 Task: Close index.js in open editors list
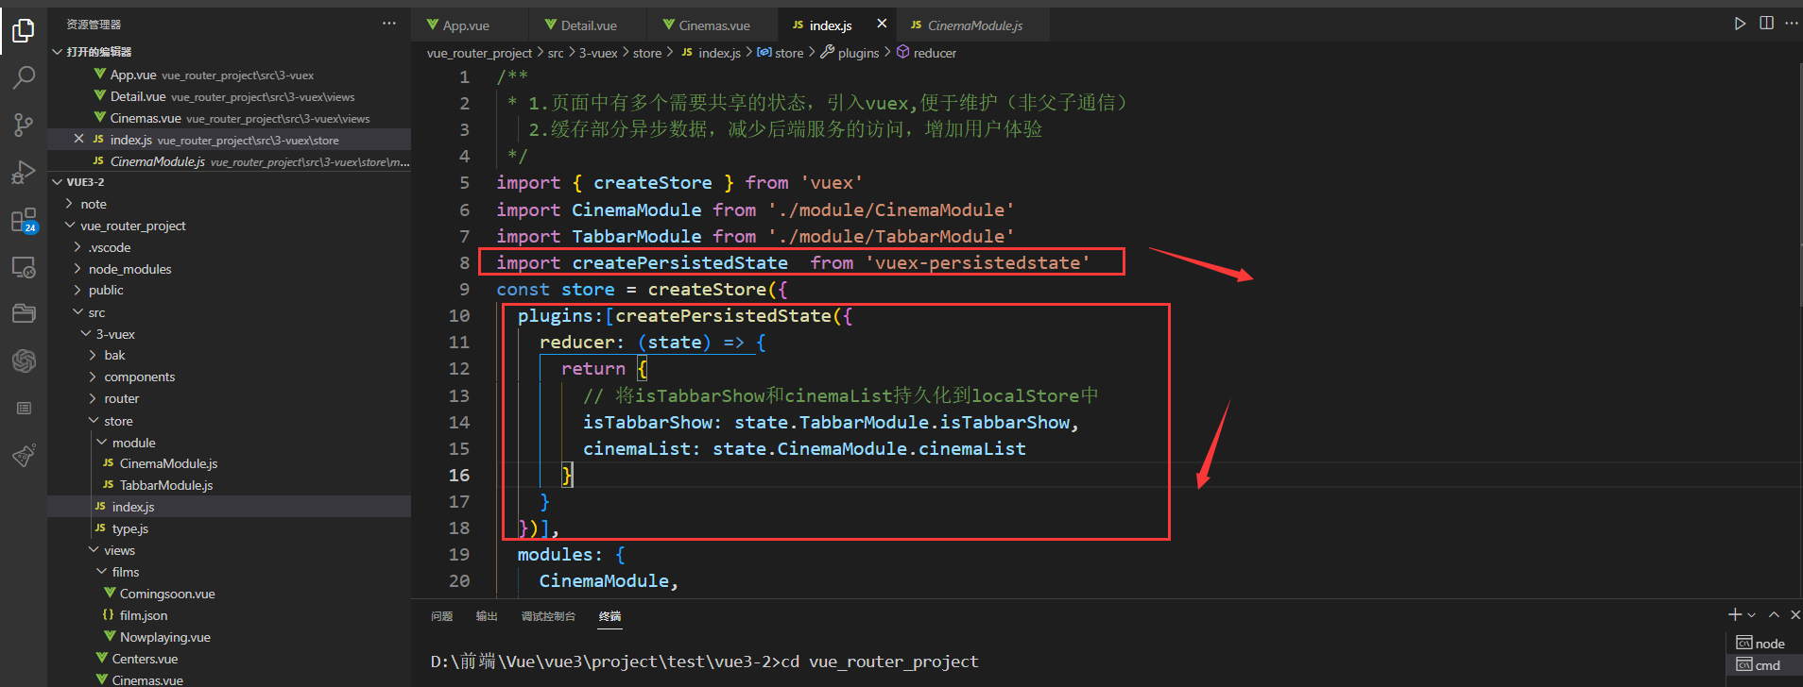point(79,140)
